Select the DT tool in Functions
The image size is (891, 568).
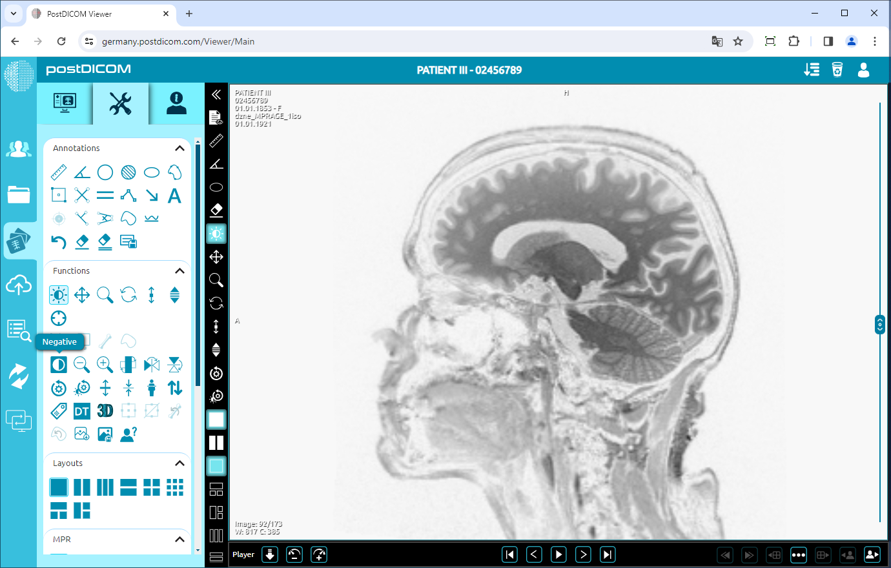click(81, 411)
